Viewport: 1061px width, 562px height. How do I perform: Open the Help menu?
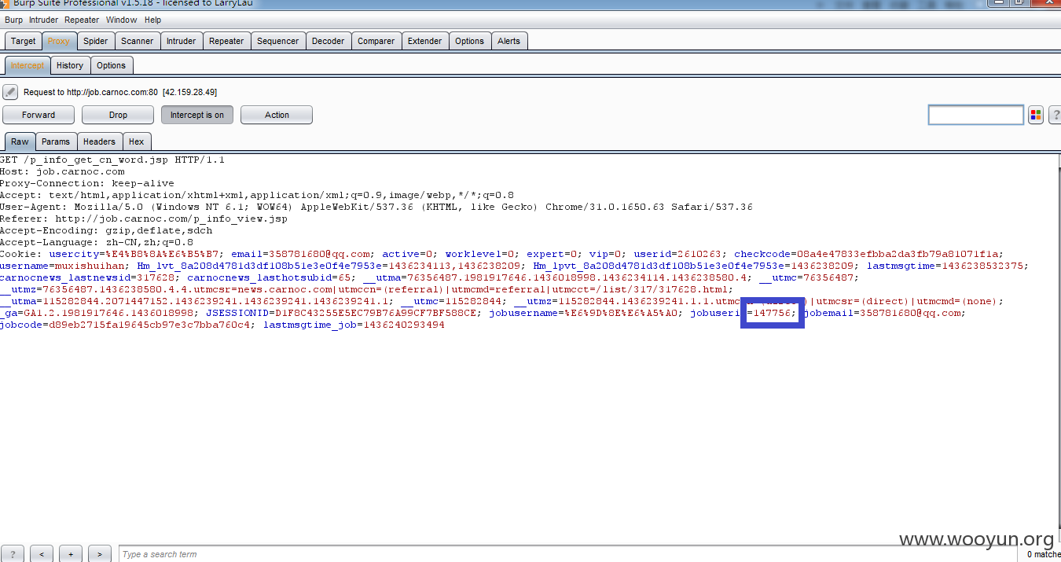click(152, 20)
